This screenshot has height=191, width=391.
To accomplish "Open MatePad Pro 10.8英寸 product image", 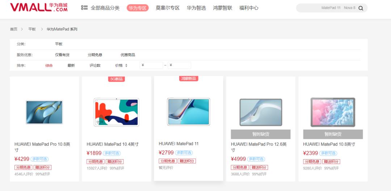I will point(45,112).
